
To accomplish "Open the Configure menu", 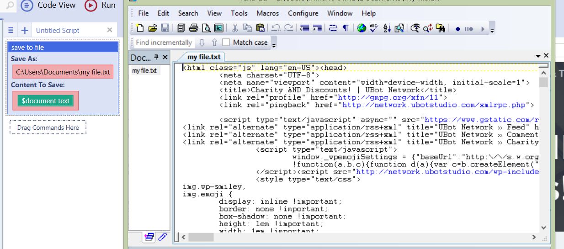I will 303,13.
